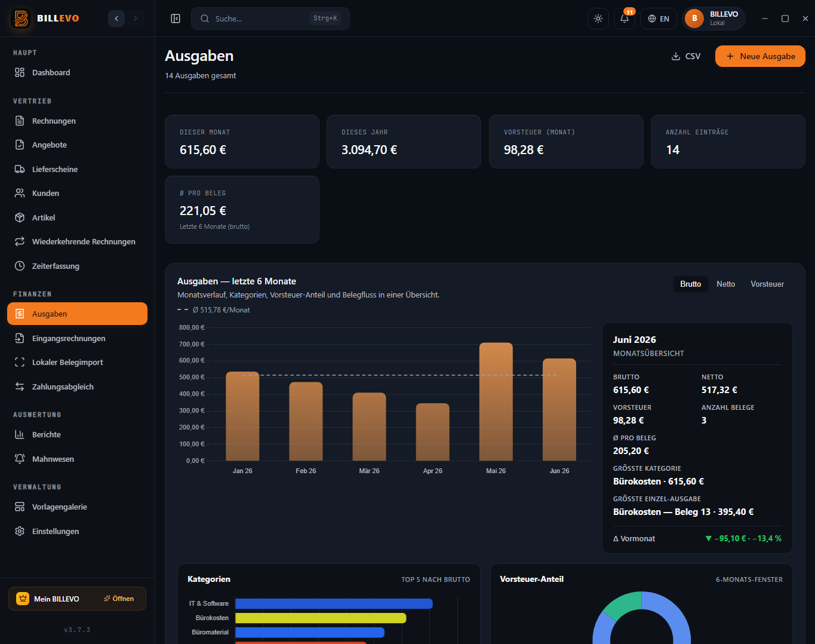Select the Mär 26 bar
815x644 pixels.
point(369,427)
